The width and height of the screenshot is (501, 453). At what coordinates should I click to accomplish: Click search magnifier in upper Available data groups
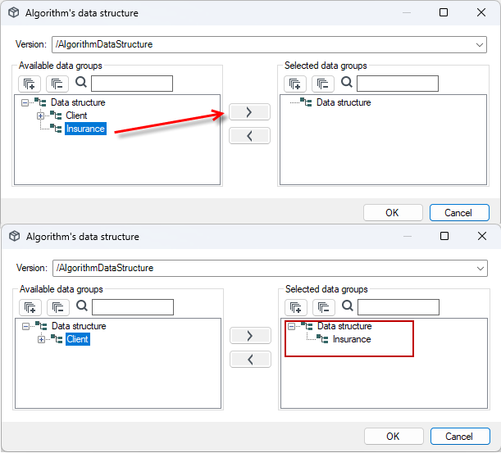[x=81, y=83]
